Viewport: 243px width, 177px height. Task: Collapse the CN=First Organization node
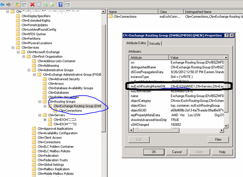tap(23, 56)
